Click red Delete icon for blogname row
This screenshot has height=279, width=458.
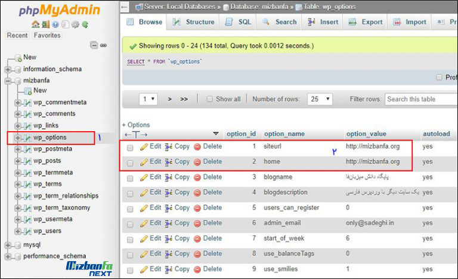[x=197, y=177]
